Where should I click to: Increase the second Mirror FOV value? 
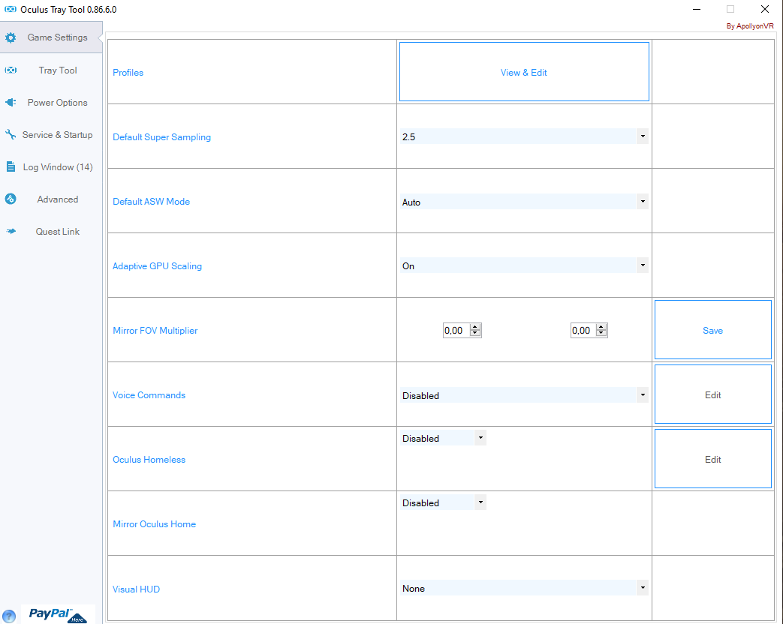602,327
